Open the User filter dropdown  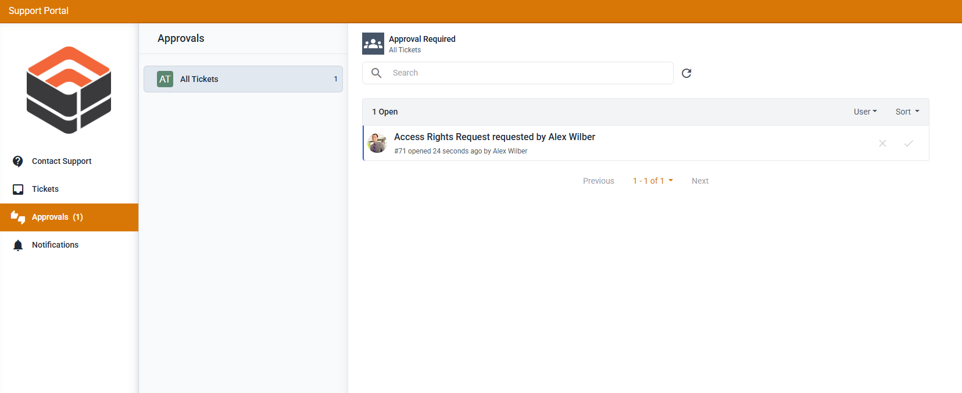[x=865, y=112]
